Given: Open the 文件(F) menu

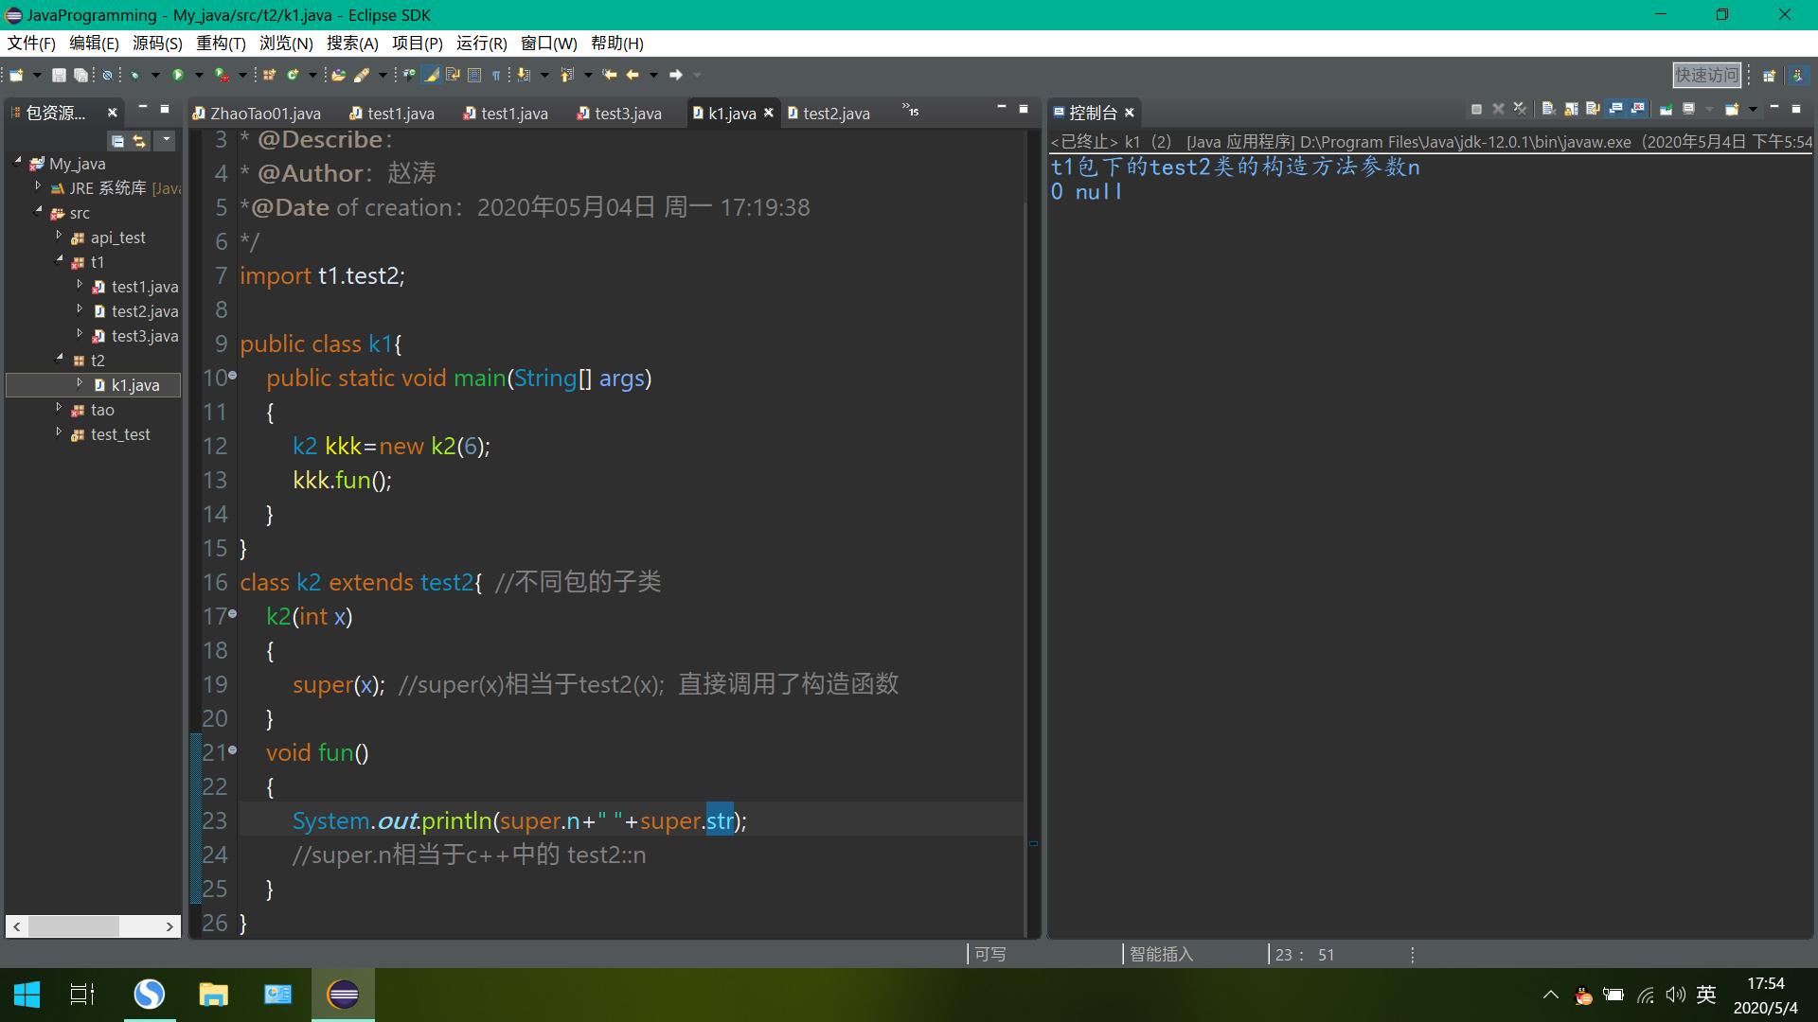Looking at the screenshot, I should (x=31, y=44).
